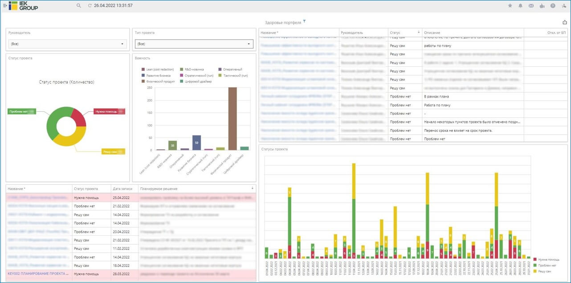Open the Тип проекта dropdown set to (Все)
Image resolution: width=571 pixels, height=283 pixels.
194,44
